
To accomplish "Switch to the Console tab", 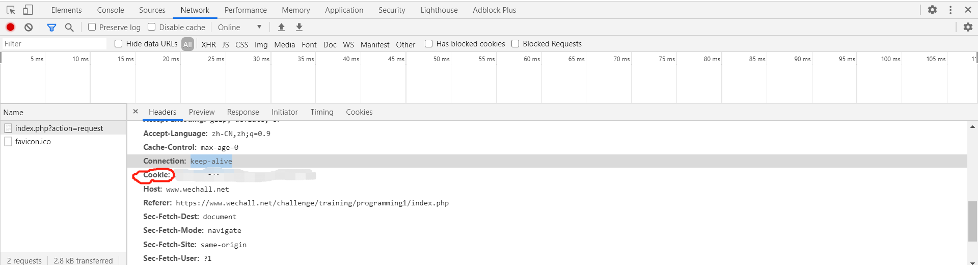I will [111, 10].
